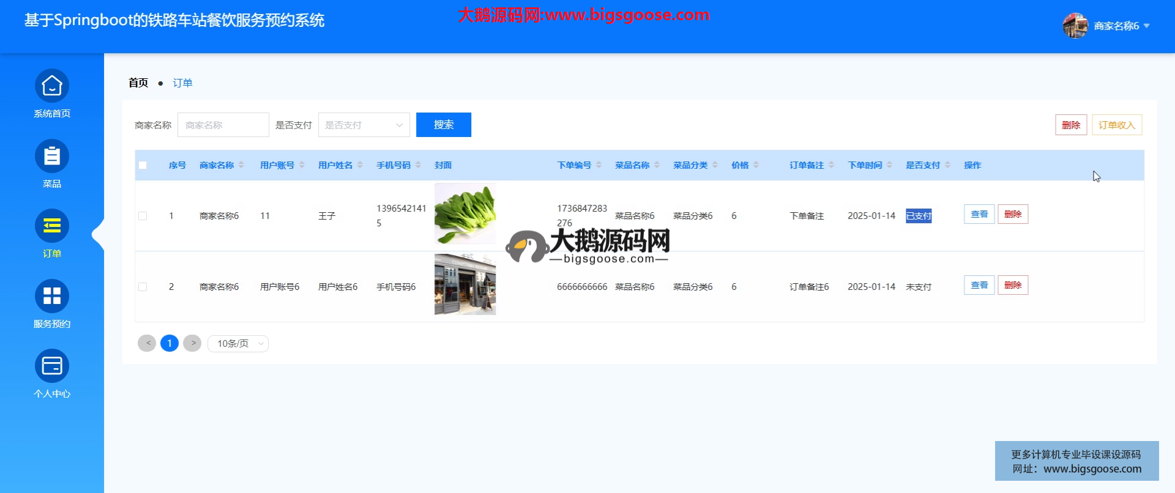Click the merchant avatar in header
Image resolution: width=1175 pixels, height=493 pixels.
[x=1075, y=26]
